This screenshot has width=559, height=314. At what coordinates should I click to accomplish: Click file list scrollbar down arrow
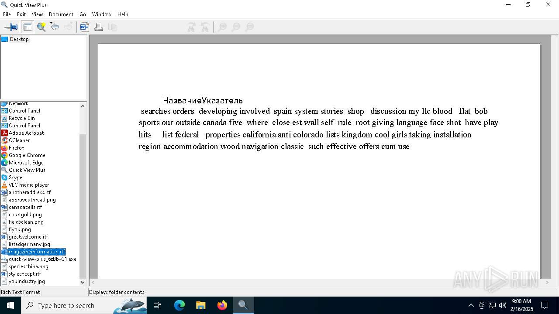click(x=83, y=283)
